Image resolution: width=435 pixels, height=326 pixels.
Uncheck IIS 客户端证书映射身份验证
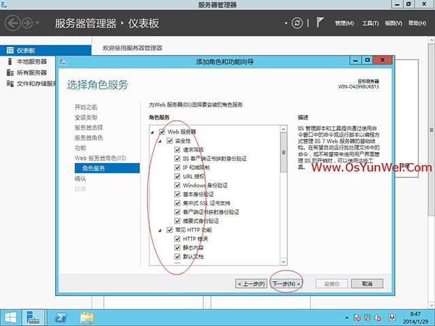tap(177, 158)
